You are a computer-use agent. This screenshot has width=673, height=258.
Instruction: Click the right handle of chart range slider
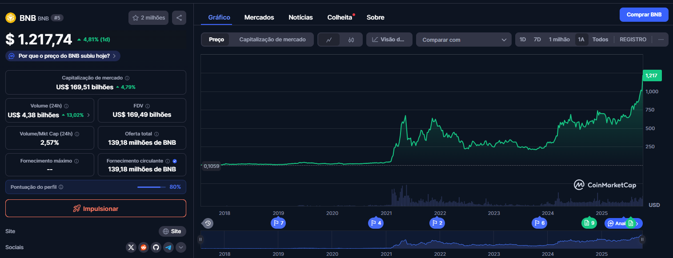pos(642,239)
